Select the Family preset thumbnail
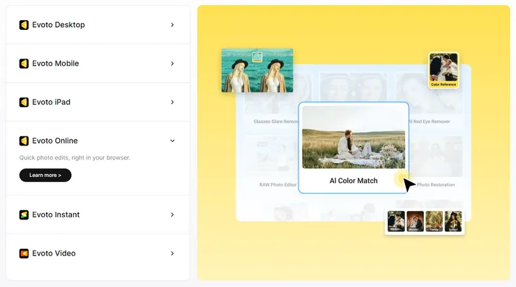Screen dimensions: 516x287 click(434, 222)
